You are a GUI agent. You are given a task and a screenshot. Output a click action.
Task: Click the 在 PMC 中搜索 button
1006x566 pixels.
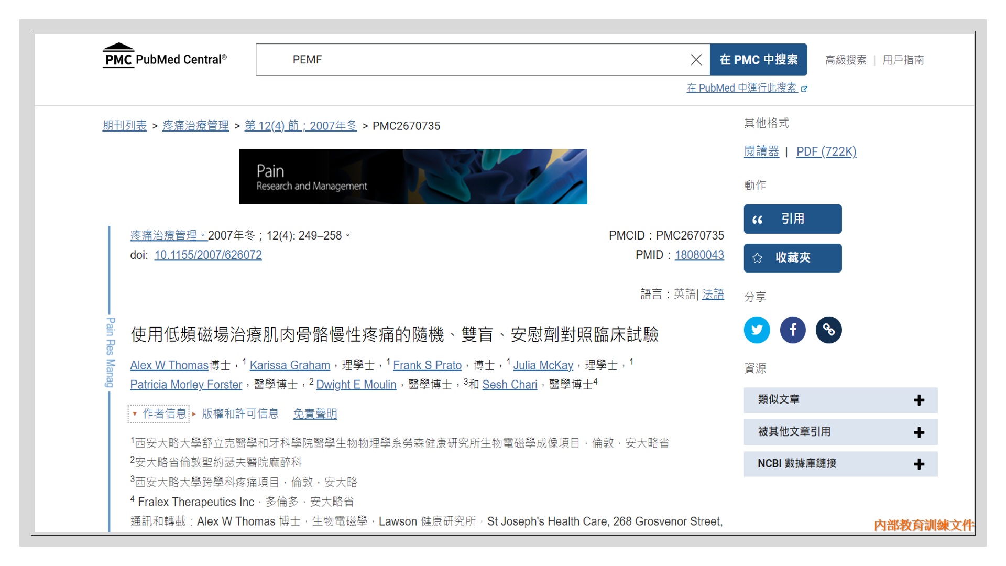pos(758,60)
